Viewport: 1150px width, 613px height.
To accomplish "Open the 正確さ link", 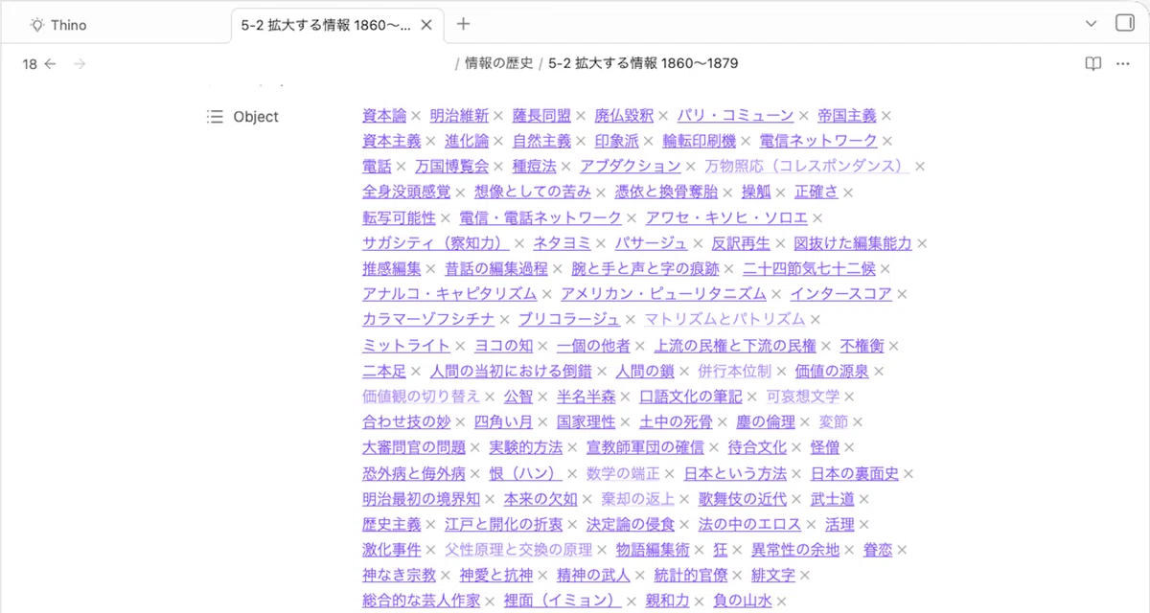I will coord(816,193).
